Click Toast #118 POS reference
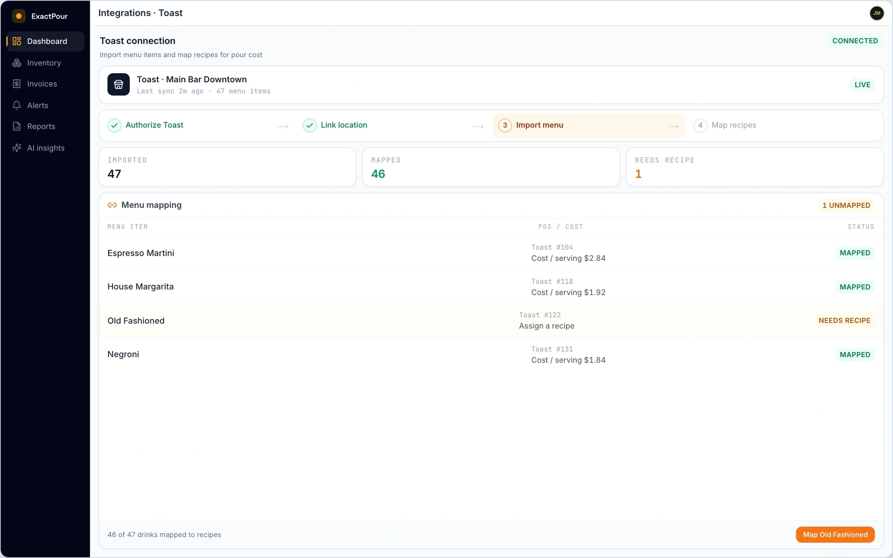Viewport: 893px width, 558px height. pyautogui.click(x=552, y=281)
